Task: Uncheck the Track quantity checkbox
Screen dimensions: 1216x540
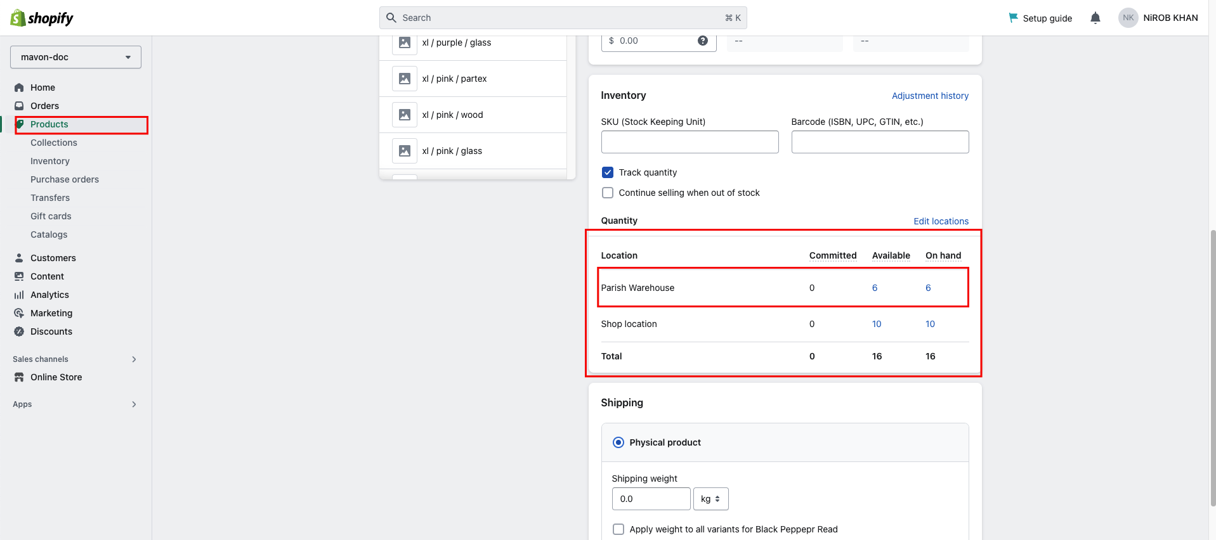Action: (x=608, y=172)
